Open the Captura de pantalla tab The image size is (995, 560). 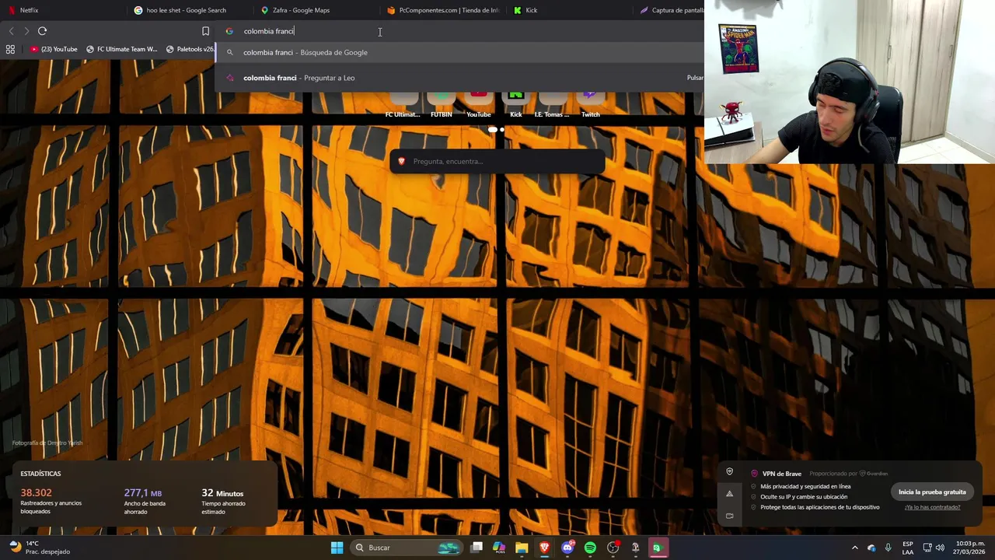pos(670,10)
